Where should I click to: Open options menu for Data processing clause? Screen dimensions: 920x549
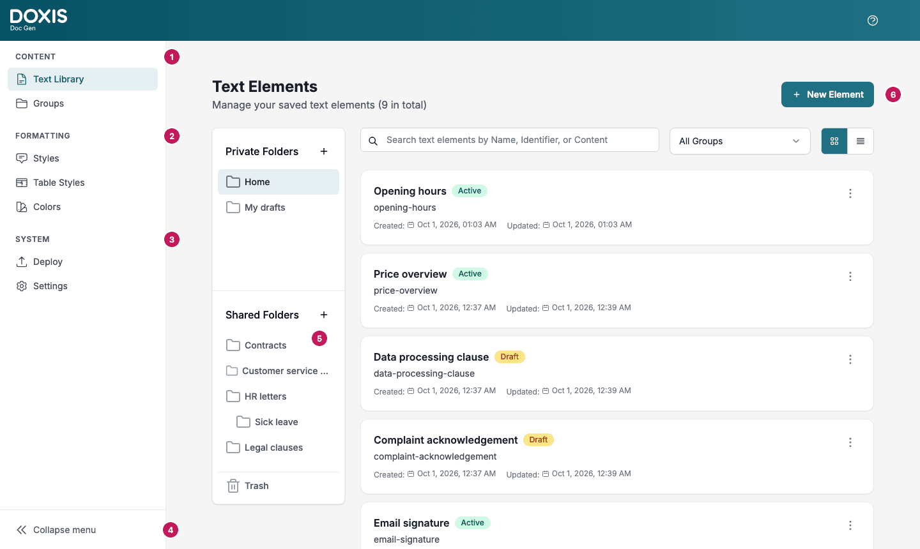(x=850, y=359)
